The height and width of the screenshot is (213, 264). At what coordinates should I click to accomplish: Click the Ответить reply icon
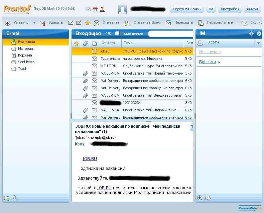96,23
